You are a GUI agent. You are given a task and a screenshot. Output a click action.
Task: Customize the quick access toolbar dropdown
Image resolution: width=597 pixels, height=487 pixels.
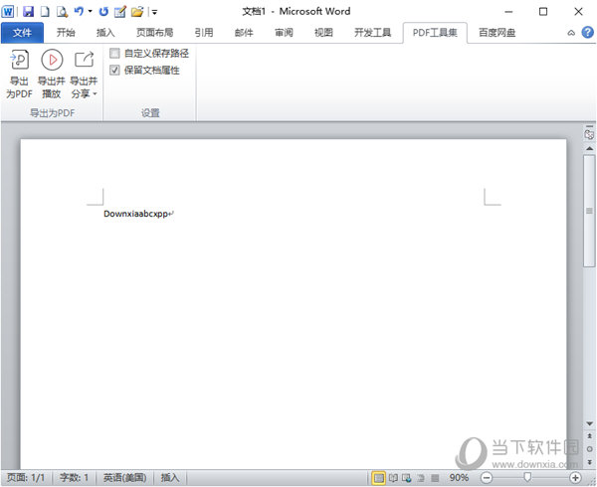click(x=154, y=12)
